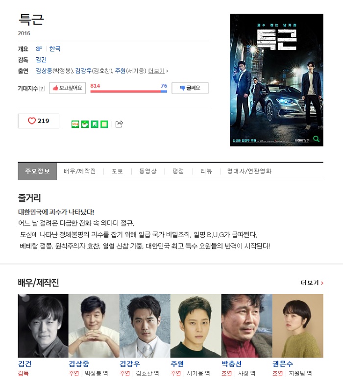Toggle the 보고싶어요 vote button
This screenshot has height=387, width=343.
point(68,88)
